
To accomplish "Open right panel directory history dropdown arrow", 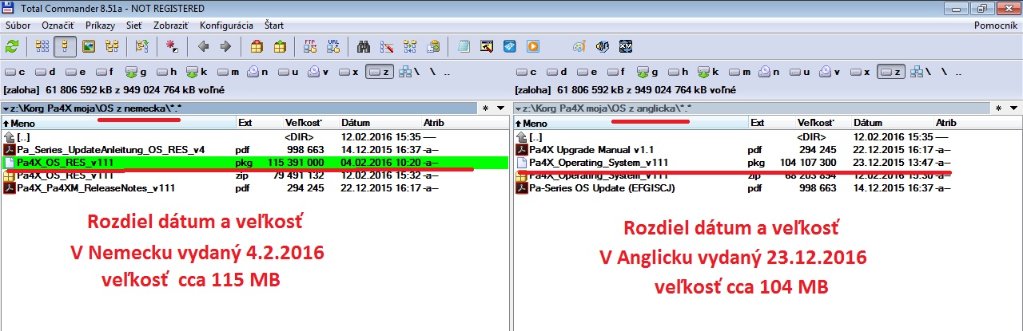I will click(x=1013, y=108).
